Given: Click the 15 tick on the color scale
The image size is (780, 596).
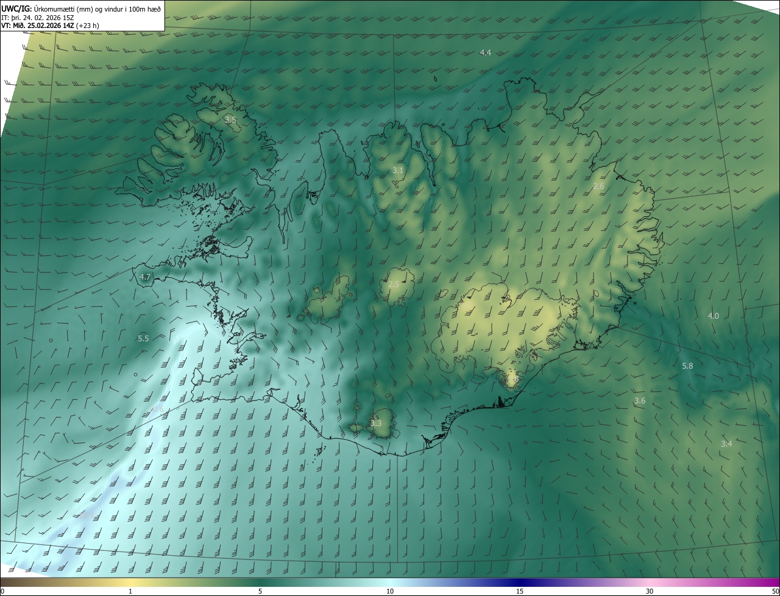Looking at the screenshot, I should pos(520,591).
